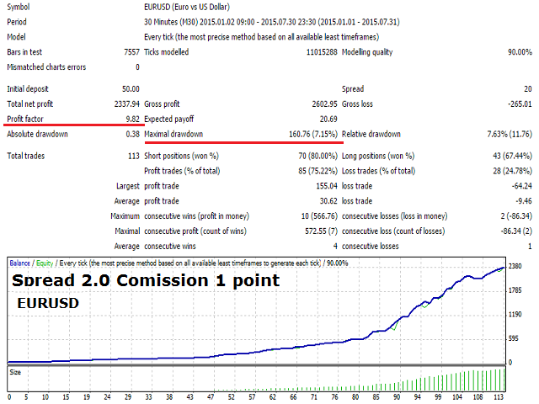Image resolution: width=539 pixels, height=404 pixels.
Task: Select the Maximal drawdown label
Action: 173,135
